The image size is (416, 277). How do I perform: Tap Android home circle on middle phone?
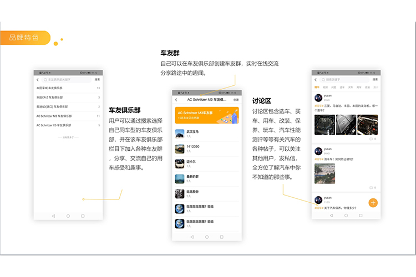click(207, 237)
